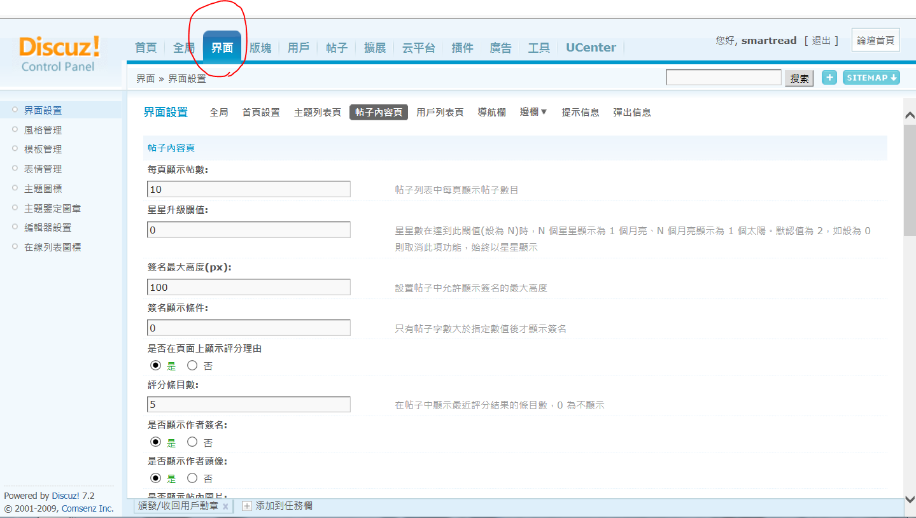The height and width of the screenshot is (518, 916).
Task: Switch to the 帖子內容頁 sub-tab
Action: click(379, 112)
